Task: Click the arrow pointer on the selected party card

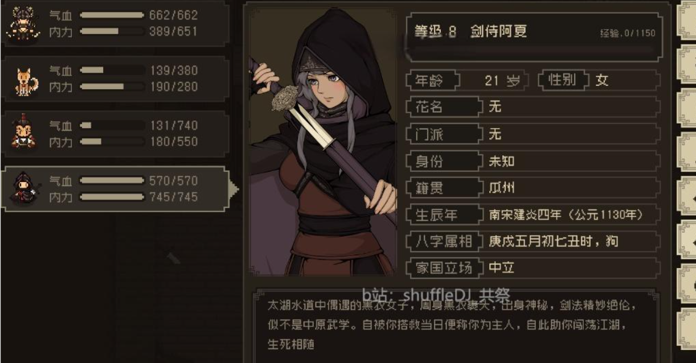Action: point(234,189)
